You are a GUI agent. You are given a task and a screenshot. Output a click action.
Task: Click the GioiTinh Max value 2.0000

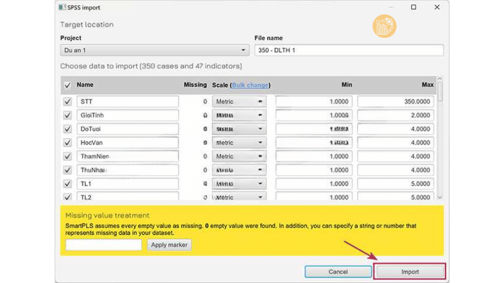[x=395, y=115]
